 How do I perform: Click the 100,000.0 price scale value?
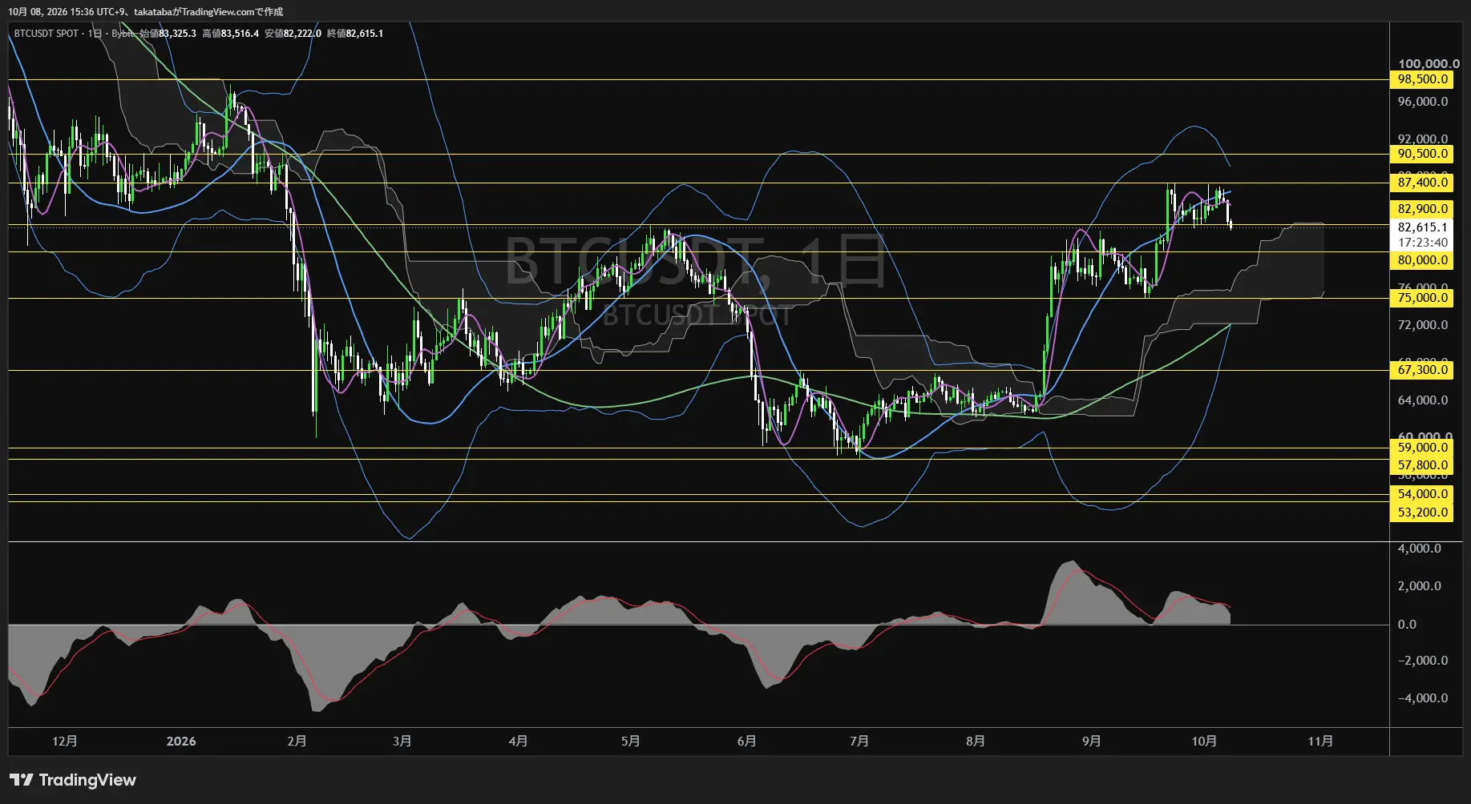tap(1429, 64)
